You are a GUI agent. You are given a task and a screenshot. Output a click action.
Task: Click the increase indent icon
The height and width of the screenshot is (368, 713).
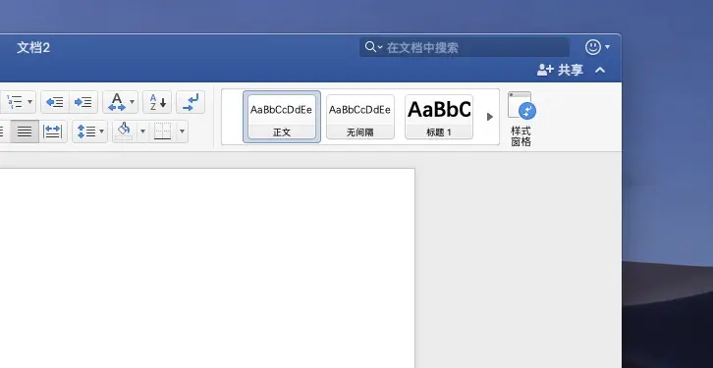tap(83, 102)
